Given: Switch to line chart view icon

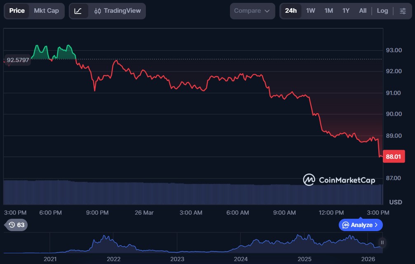Looking at the screenshot, I should pyautogui.click(x=78, y=11).
